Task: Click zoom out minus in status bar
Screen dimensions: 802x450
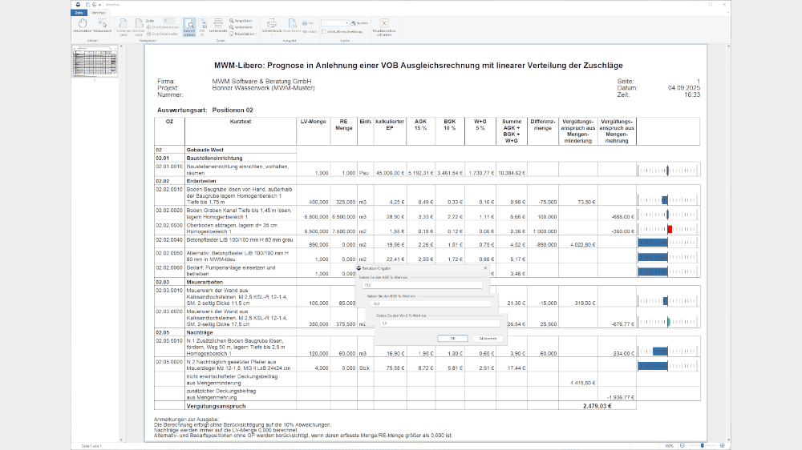Action: tap(683, 446)
